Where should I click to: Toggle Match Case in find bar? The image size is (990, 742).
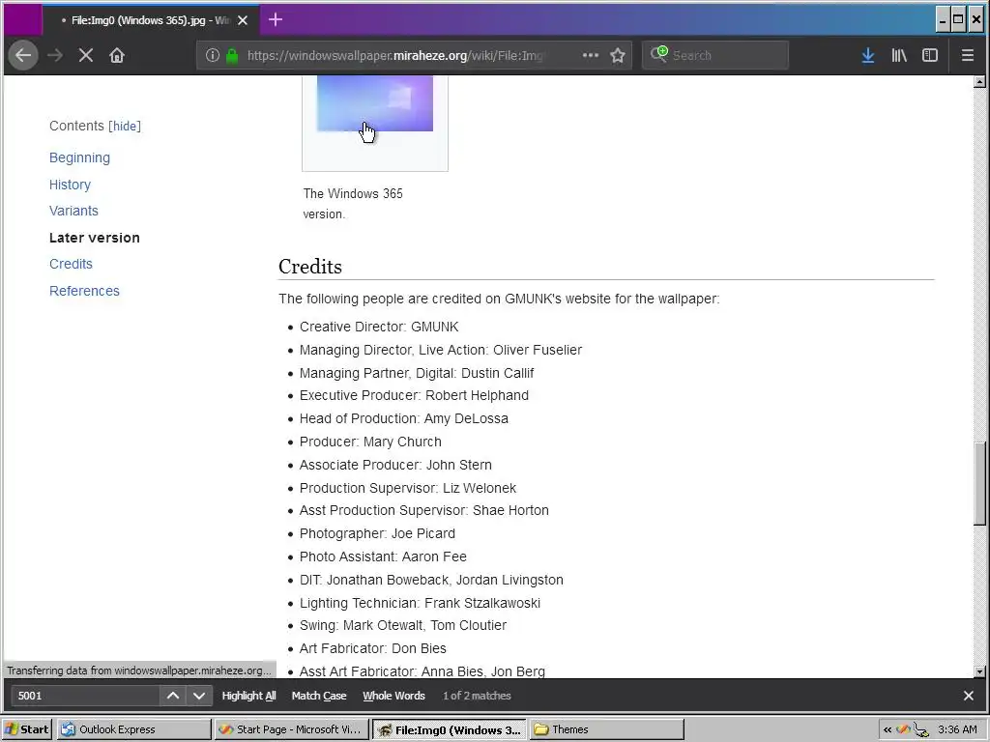click(x=319, y=696)
